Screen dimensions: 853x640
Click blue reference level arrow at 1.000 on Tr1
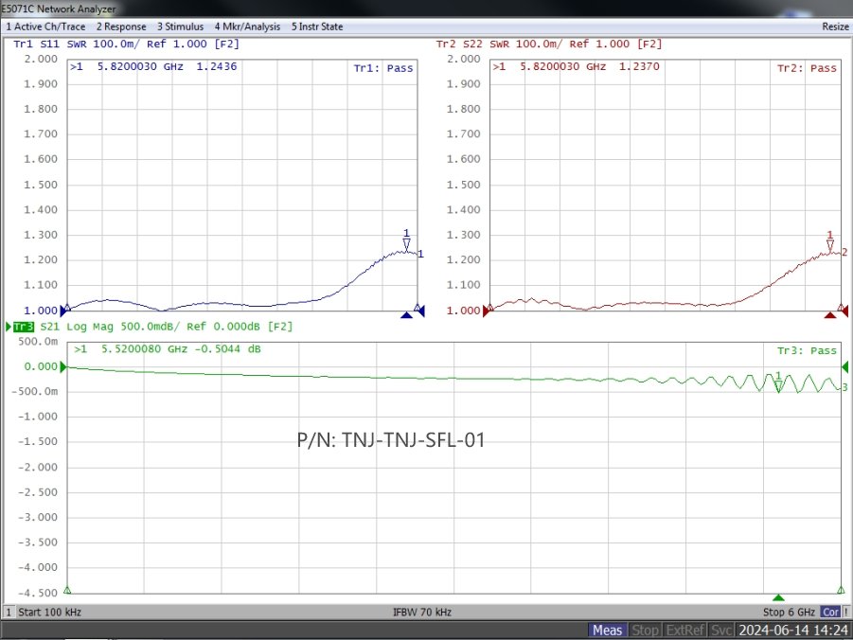click(63, 311)
